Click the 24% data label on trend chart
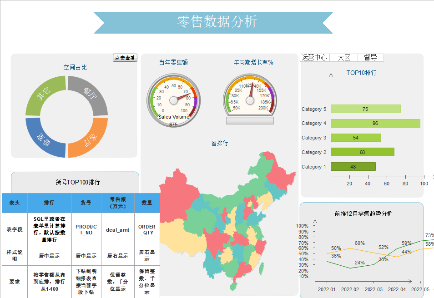 (x=359, y=263)
